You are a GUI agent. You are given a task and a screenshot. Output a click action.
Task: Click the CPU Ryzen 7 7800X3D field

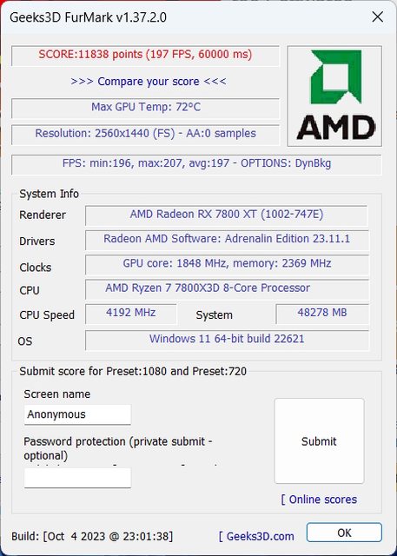(227, 289)
